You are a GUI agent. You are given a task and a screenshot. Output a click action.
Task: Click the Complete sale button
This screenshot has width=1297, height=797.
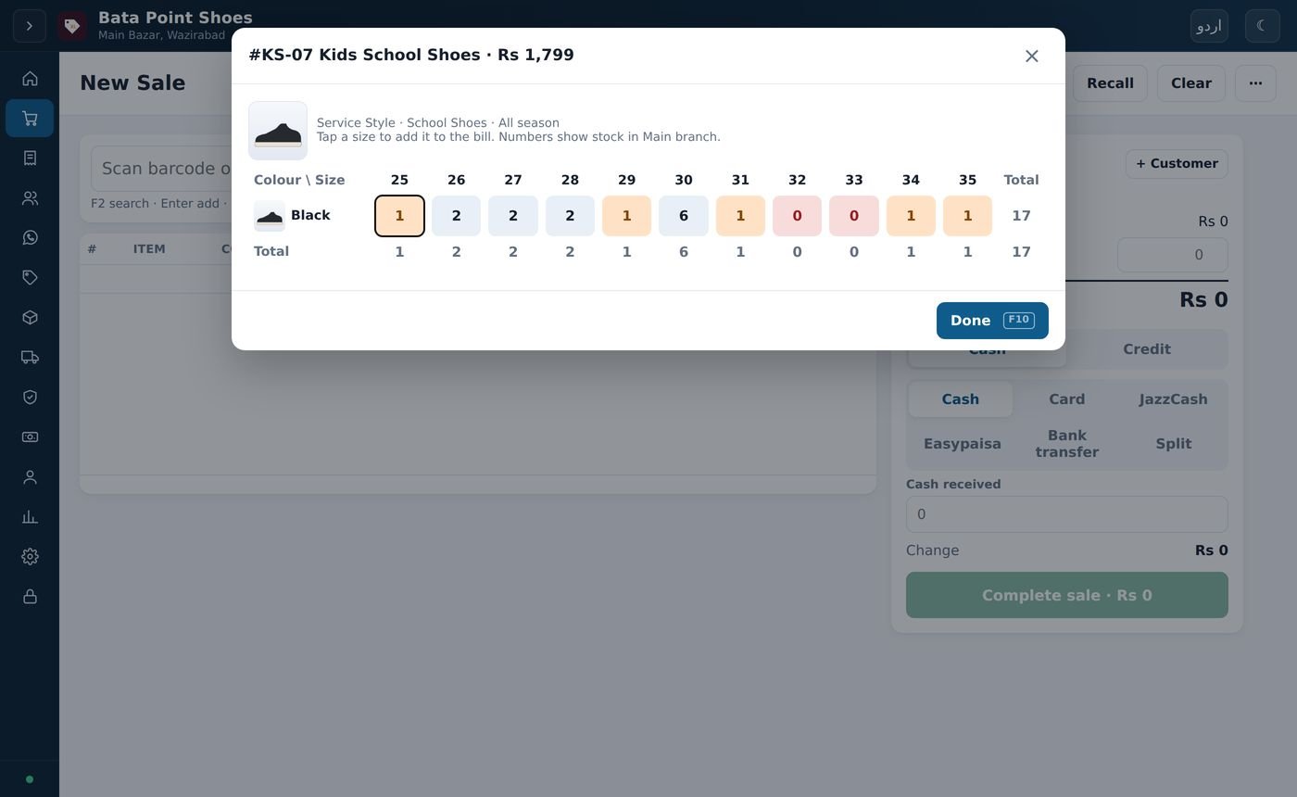(1066, 595)
